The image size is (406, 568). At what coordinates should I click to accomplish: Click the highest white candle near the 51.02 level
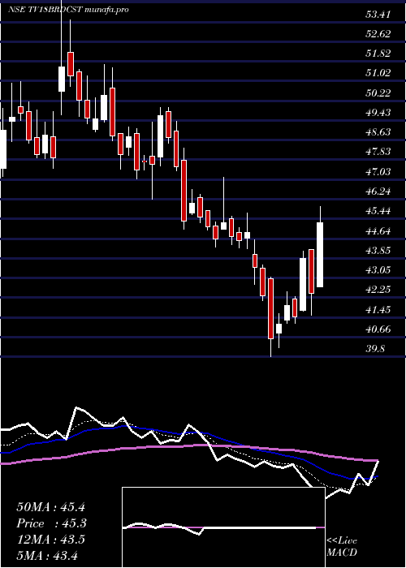coord(62,79)
